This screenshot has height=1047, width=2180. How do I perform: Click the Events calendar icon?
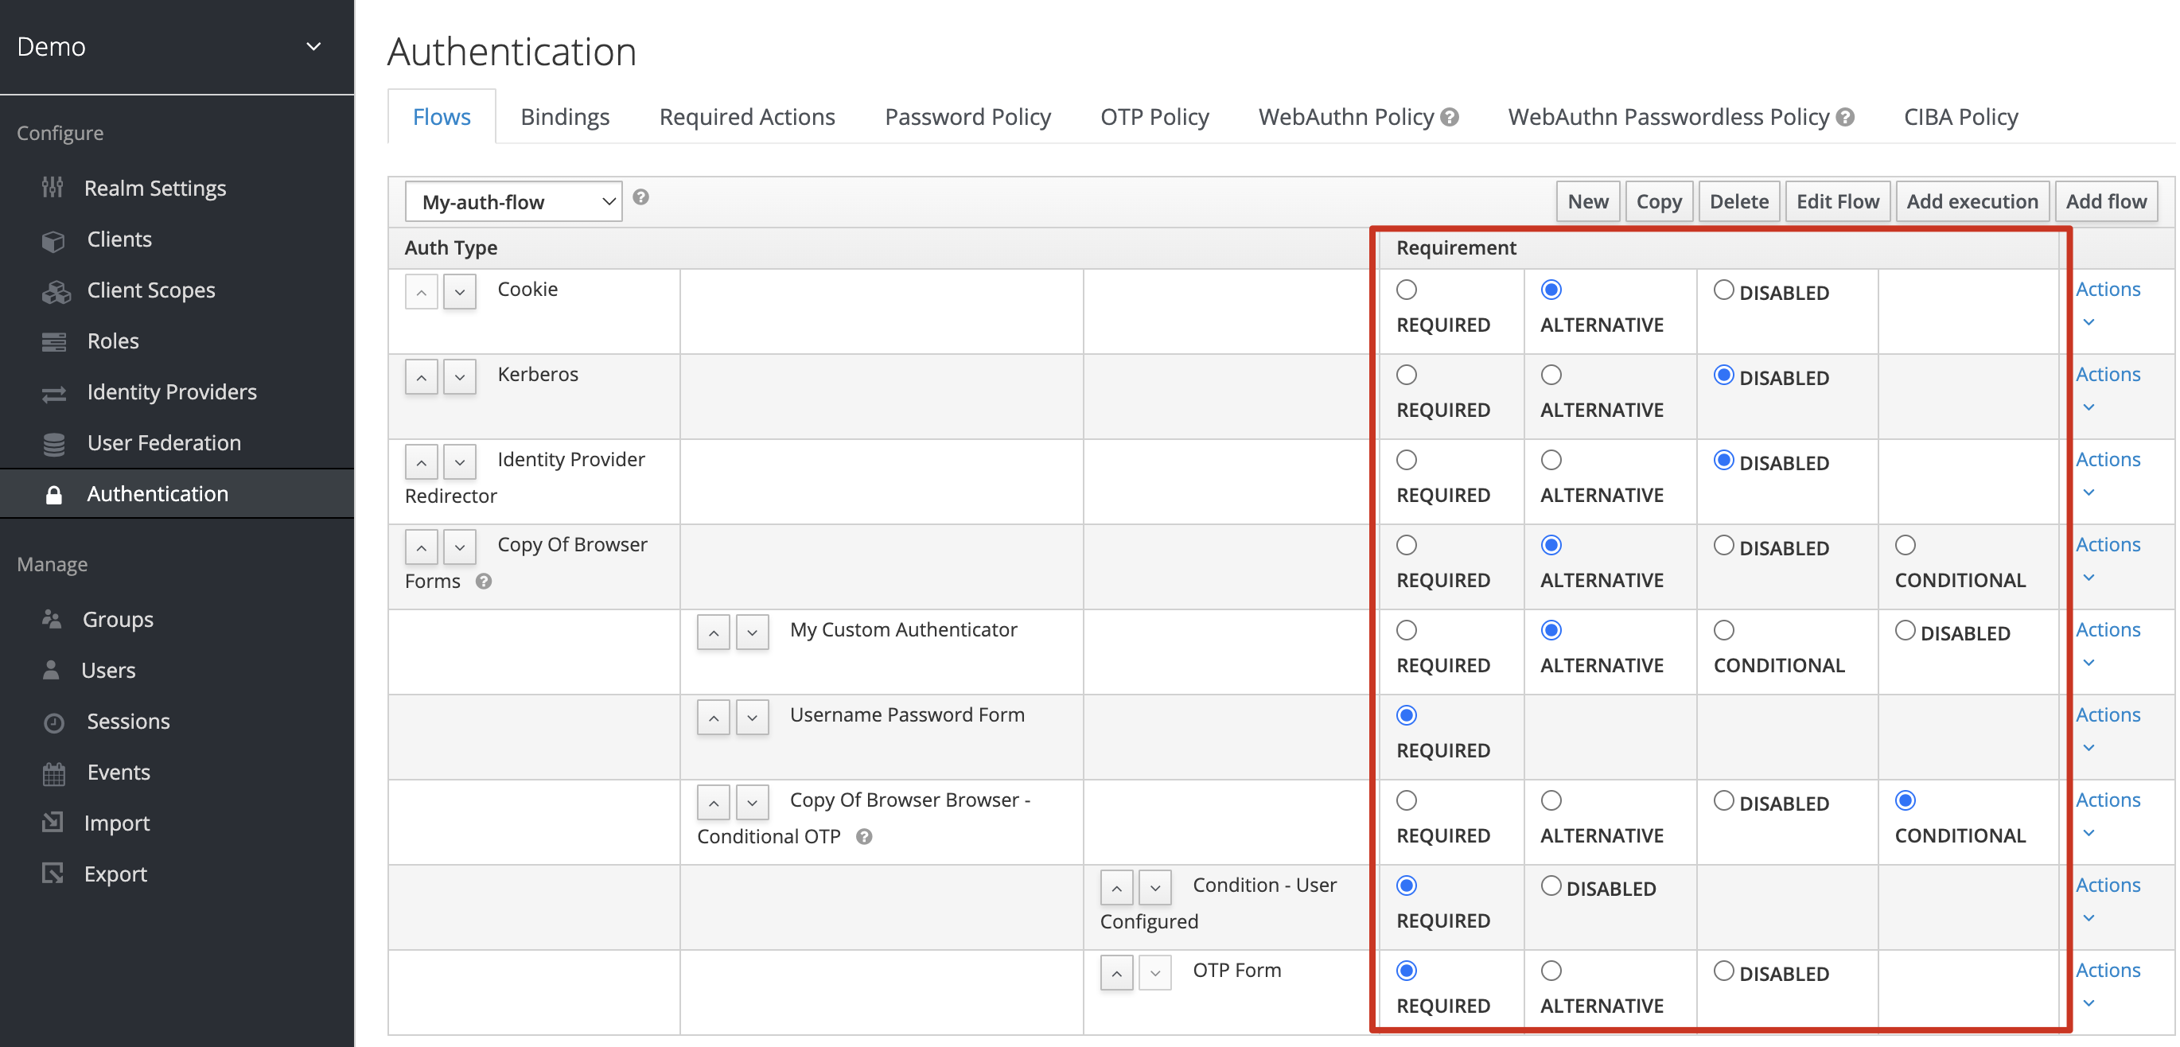53,773
